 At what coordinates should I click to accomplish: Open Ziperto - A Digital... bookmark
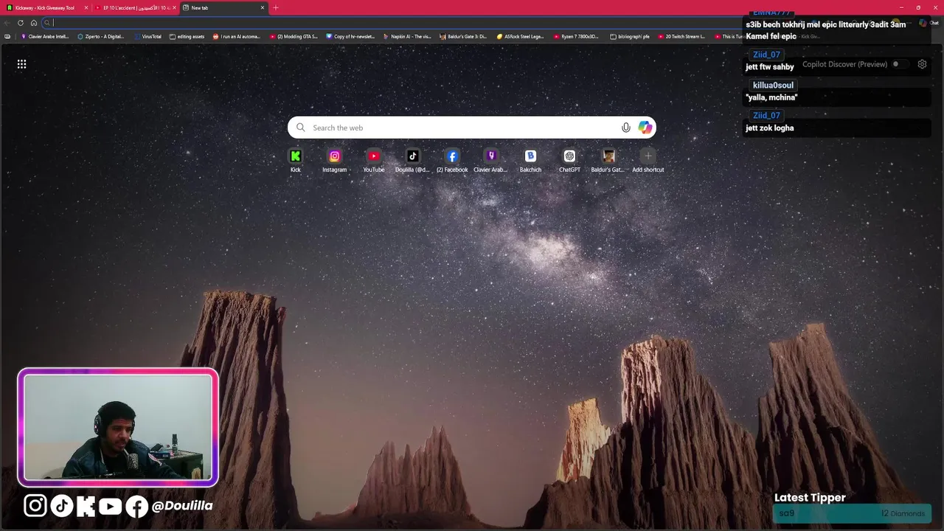(x=101, y=36)
